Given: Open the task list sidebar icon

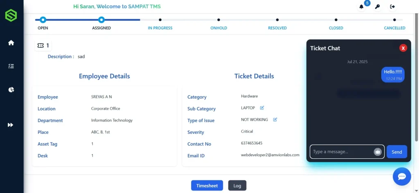Looking at the screenshot, I should pos(11,66).
